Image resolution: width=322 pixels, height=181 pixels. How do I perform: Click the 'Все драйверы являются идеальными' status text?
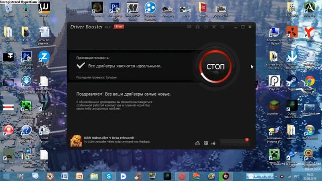click(x=125, y=66)
